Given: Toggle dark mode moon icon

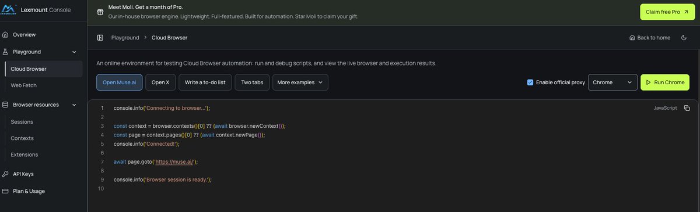Looking at the screenshot, I should pyautogui.click(x=684, y=38).
